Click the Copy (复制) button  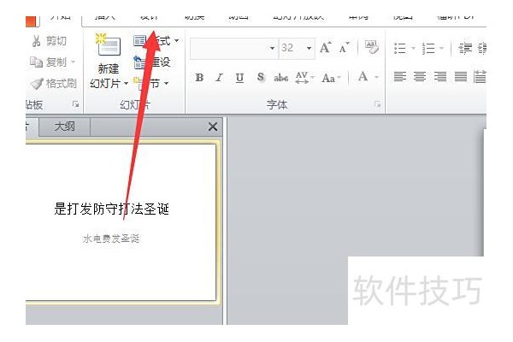[49, 62]
